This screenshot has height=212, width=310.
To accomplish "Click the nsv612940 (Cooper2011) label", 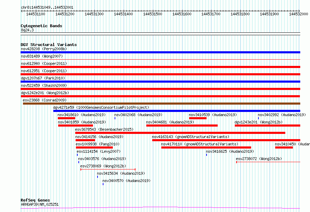I will [x=44, y=63].
